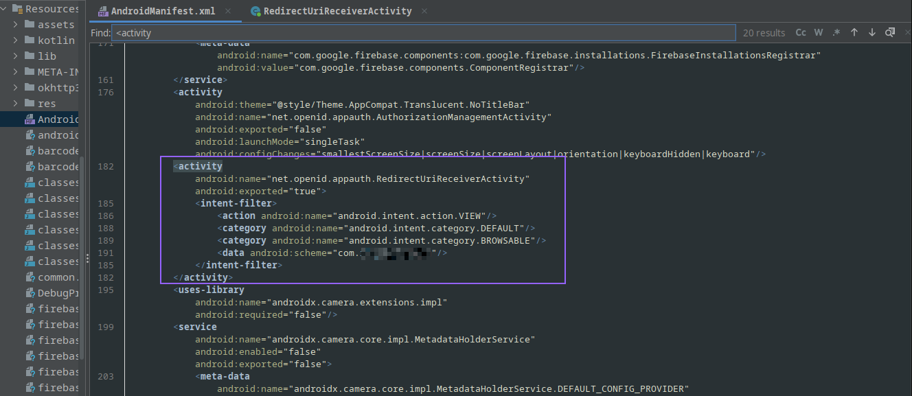
Task: Click the META-INF folder icon
Action: [30, 72]
